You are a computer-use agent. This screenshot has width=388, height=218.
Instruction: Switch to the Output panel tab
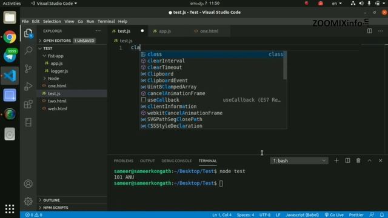pyautogui.click(x=147, y=160)
